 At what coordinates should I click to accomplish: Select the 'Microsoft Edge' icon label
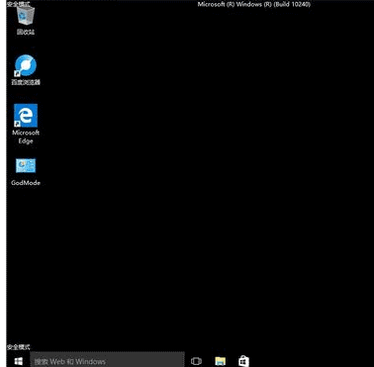26,137
